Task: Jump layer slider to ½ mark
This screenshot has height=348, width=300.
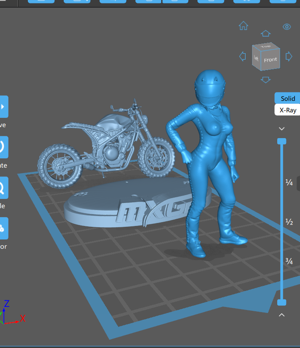Action: coord(289,221)
